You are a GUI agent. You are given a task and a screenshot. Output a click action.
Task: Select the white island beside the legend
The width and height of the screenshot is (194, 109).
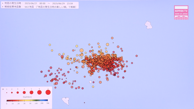(x=66, y=101)
